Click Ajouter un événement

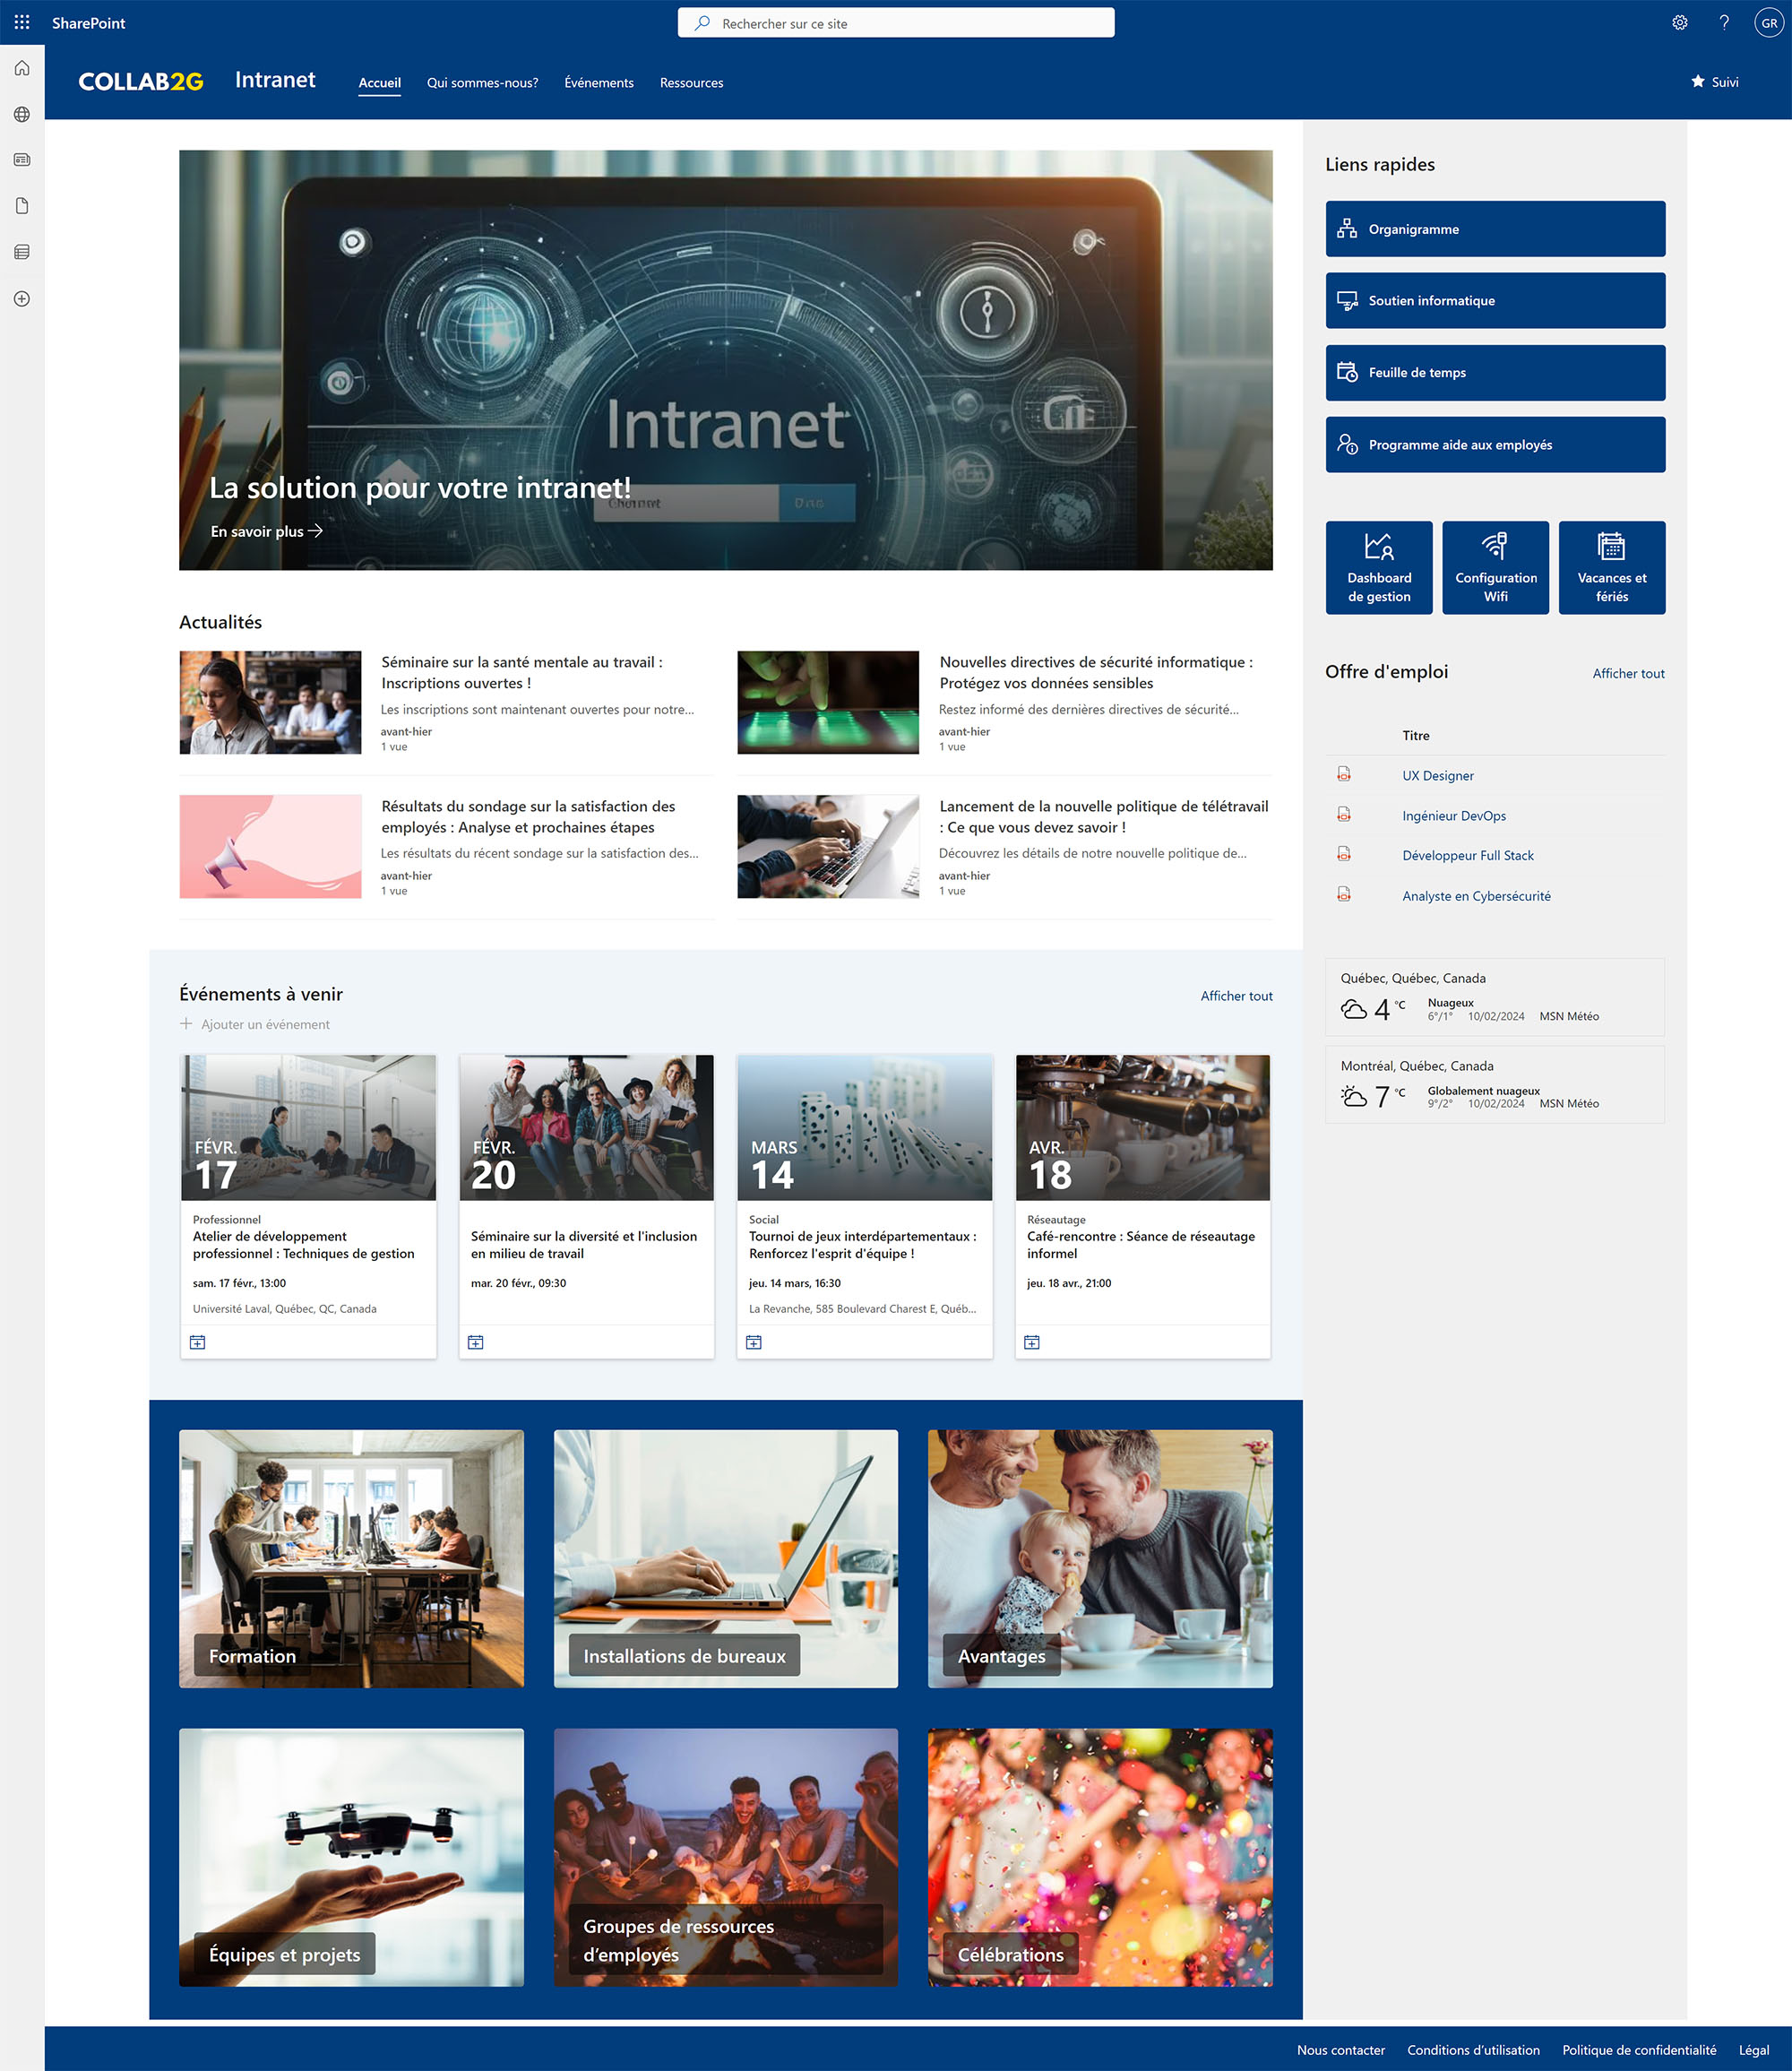(255, 1024)
